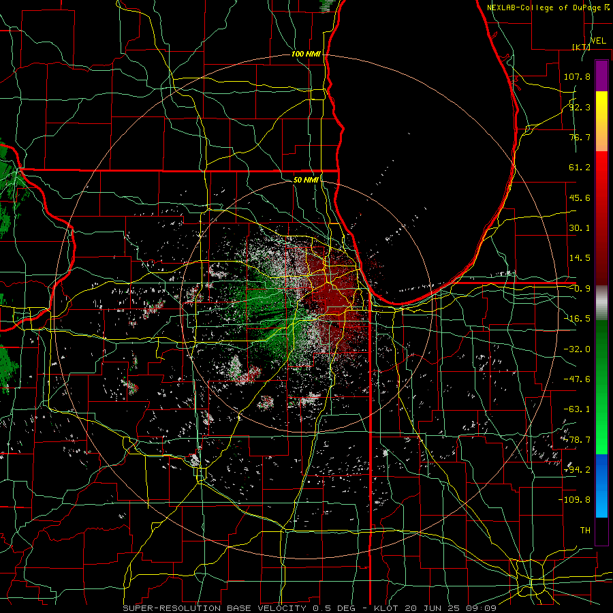The width and height of the screenshot is (613, 613).
Task: Click the -94.2 velocity scale value
Action: pyautogui.click(x=577, y=470)
